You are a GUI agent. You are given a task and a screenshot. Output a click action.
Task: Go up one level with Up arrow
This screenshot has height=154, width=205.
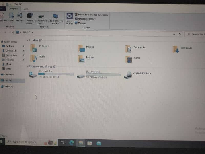coord(13,32)
